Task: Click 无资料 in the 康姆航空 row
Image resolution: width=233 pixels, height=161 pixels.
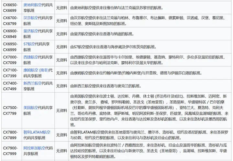Action: click(x=61, y=73)
